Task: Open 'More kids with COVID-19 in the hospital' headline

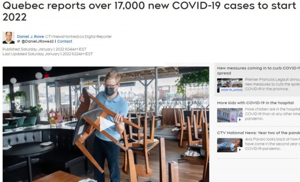Action: tap(255, 103)
